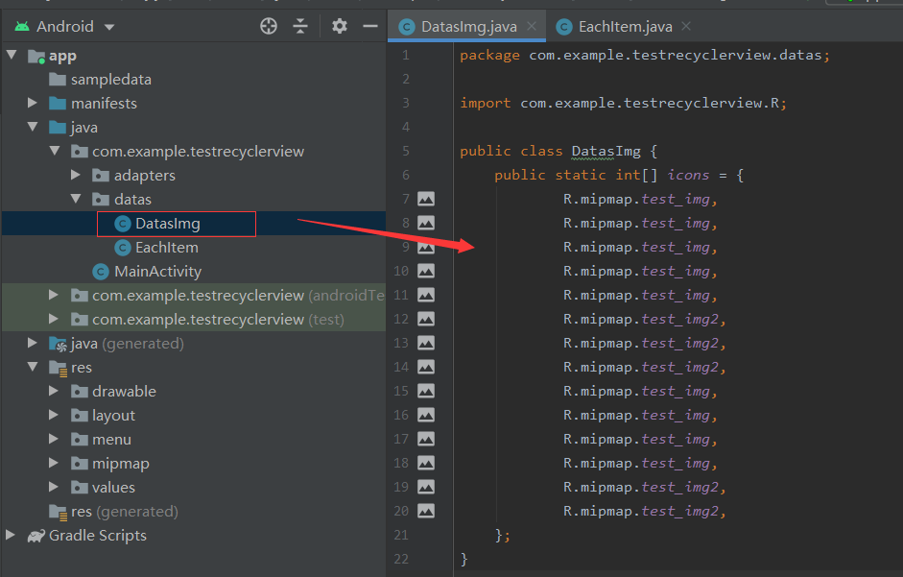Click the res folder icon
This screenshot has height=577, width=903.
(x=58, y=368)
